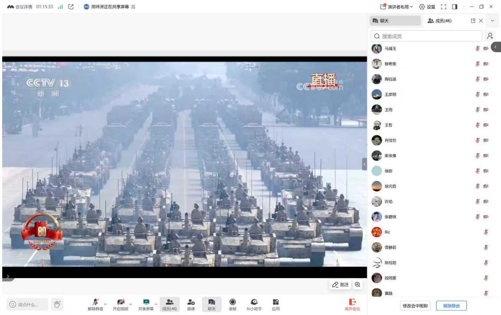Open the 应用 apps icon
501x315 pixels.
pos(275,302)
